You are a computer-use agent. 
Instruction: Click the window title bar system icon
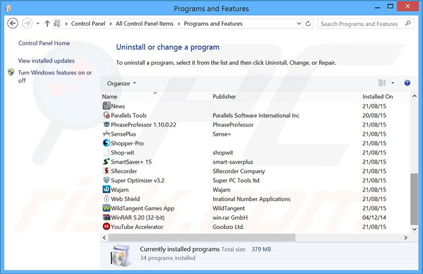point(9,9)
